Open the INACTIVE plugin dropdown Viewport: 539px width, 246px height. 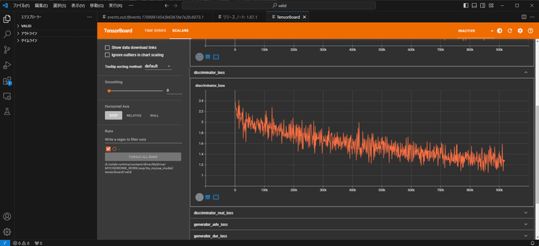click(476, 31)
